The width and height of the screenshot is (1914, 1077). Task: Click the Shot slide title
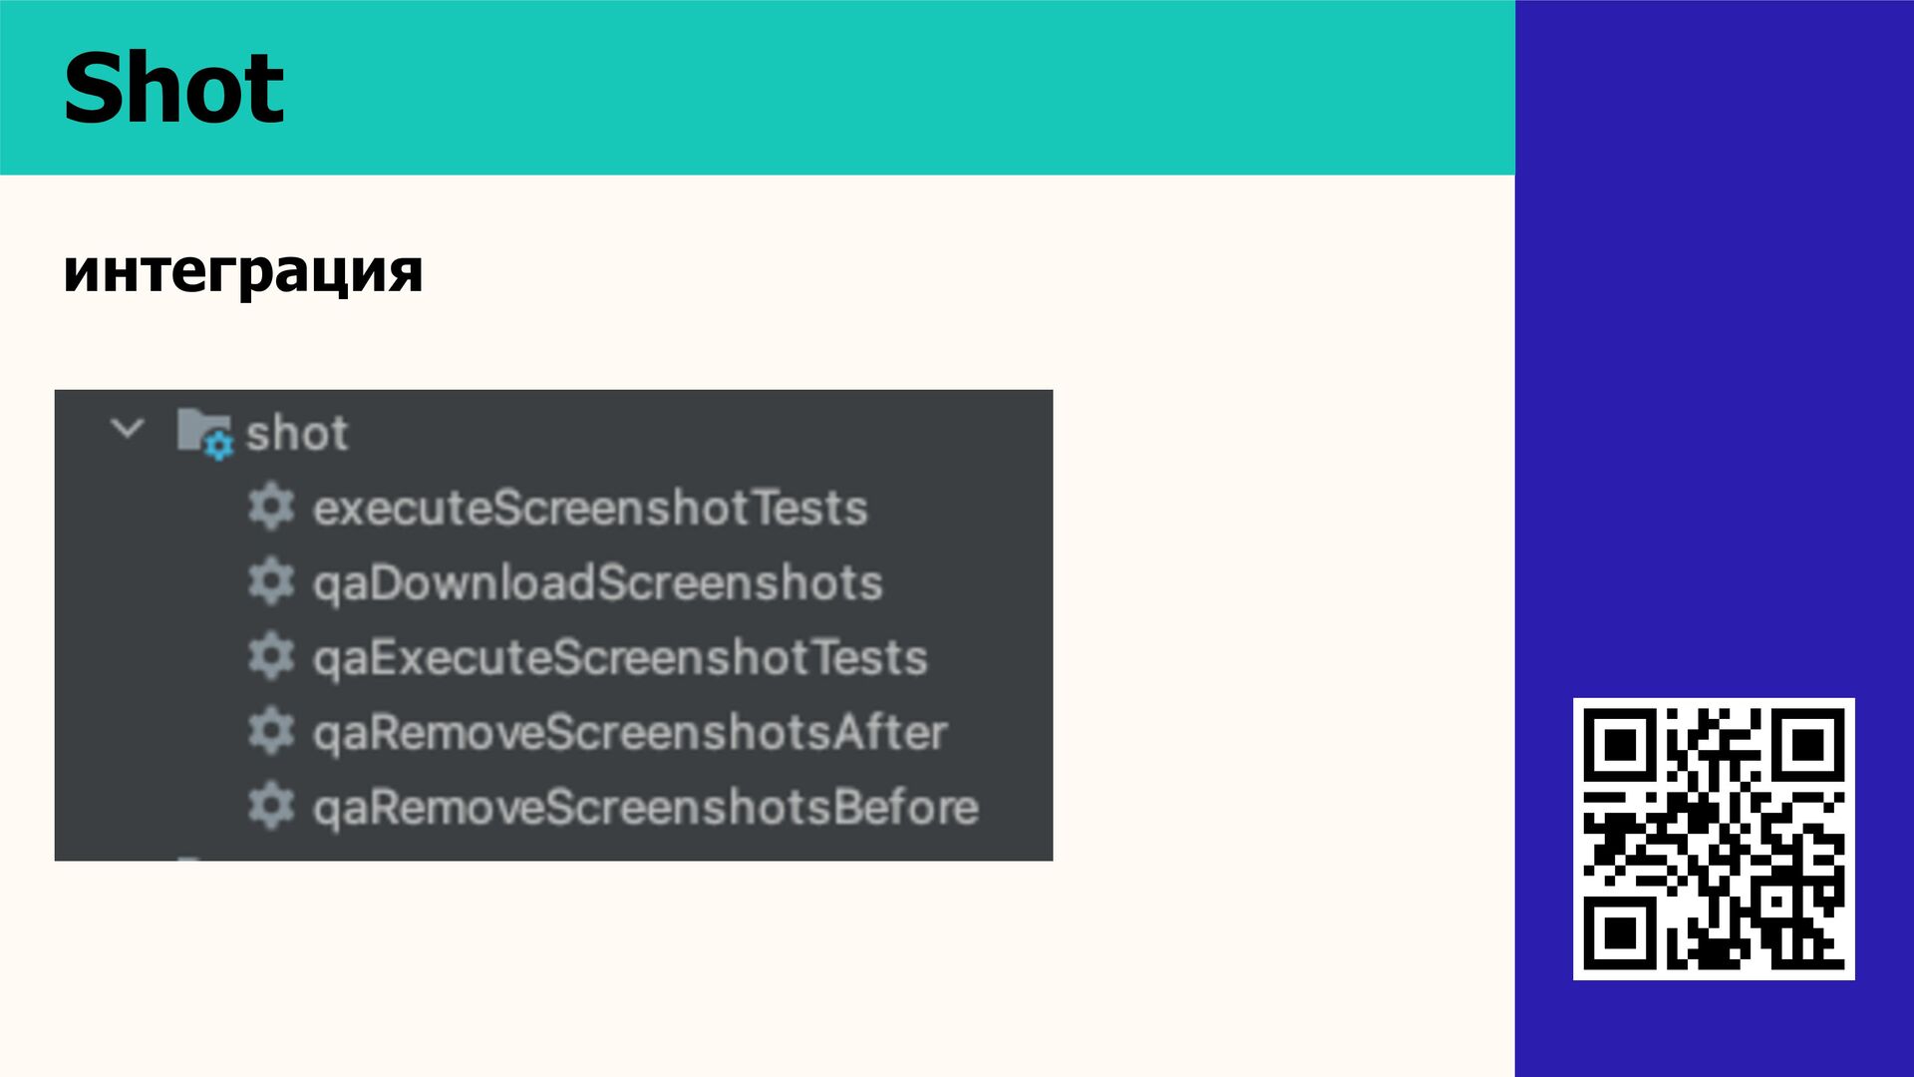tap(173, 88)
